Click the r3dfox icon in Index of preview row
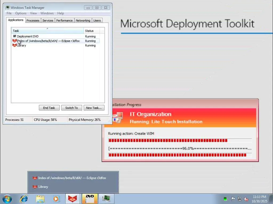Viewport: 273px width, 204px height. pos(35,178)
